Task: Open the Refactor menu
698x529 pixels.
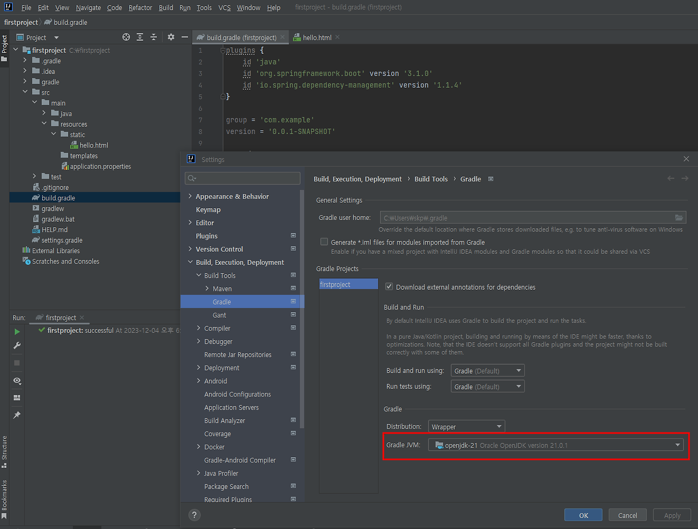Action: tap(140, 8)
